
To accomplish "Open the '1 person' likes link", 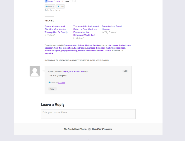I will coord(61,83).
